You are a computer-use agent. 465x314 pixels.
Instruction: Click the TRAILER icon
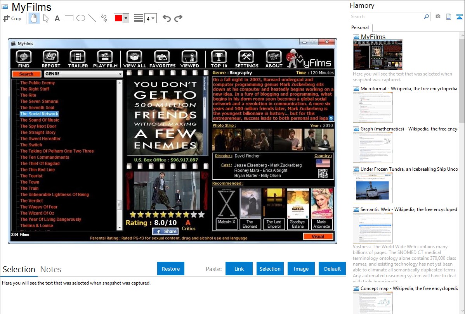pos(78,59)
